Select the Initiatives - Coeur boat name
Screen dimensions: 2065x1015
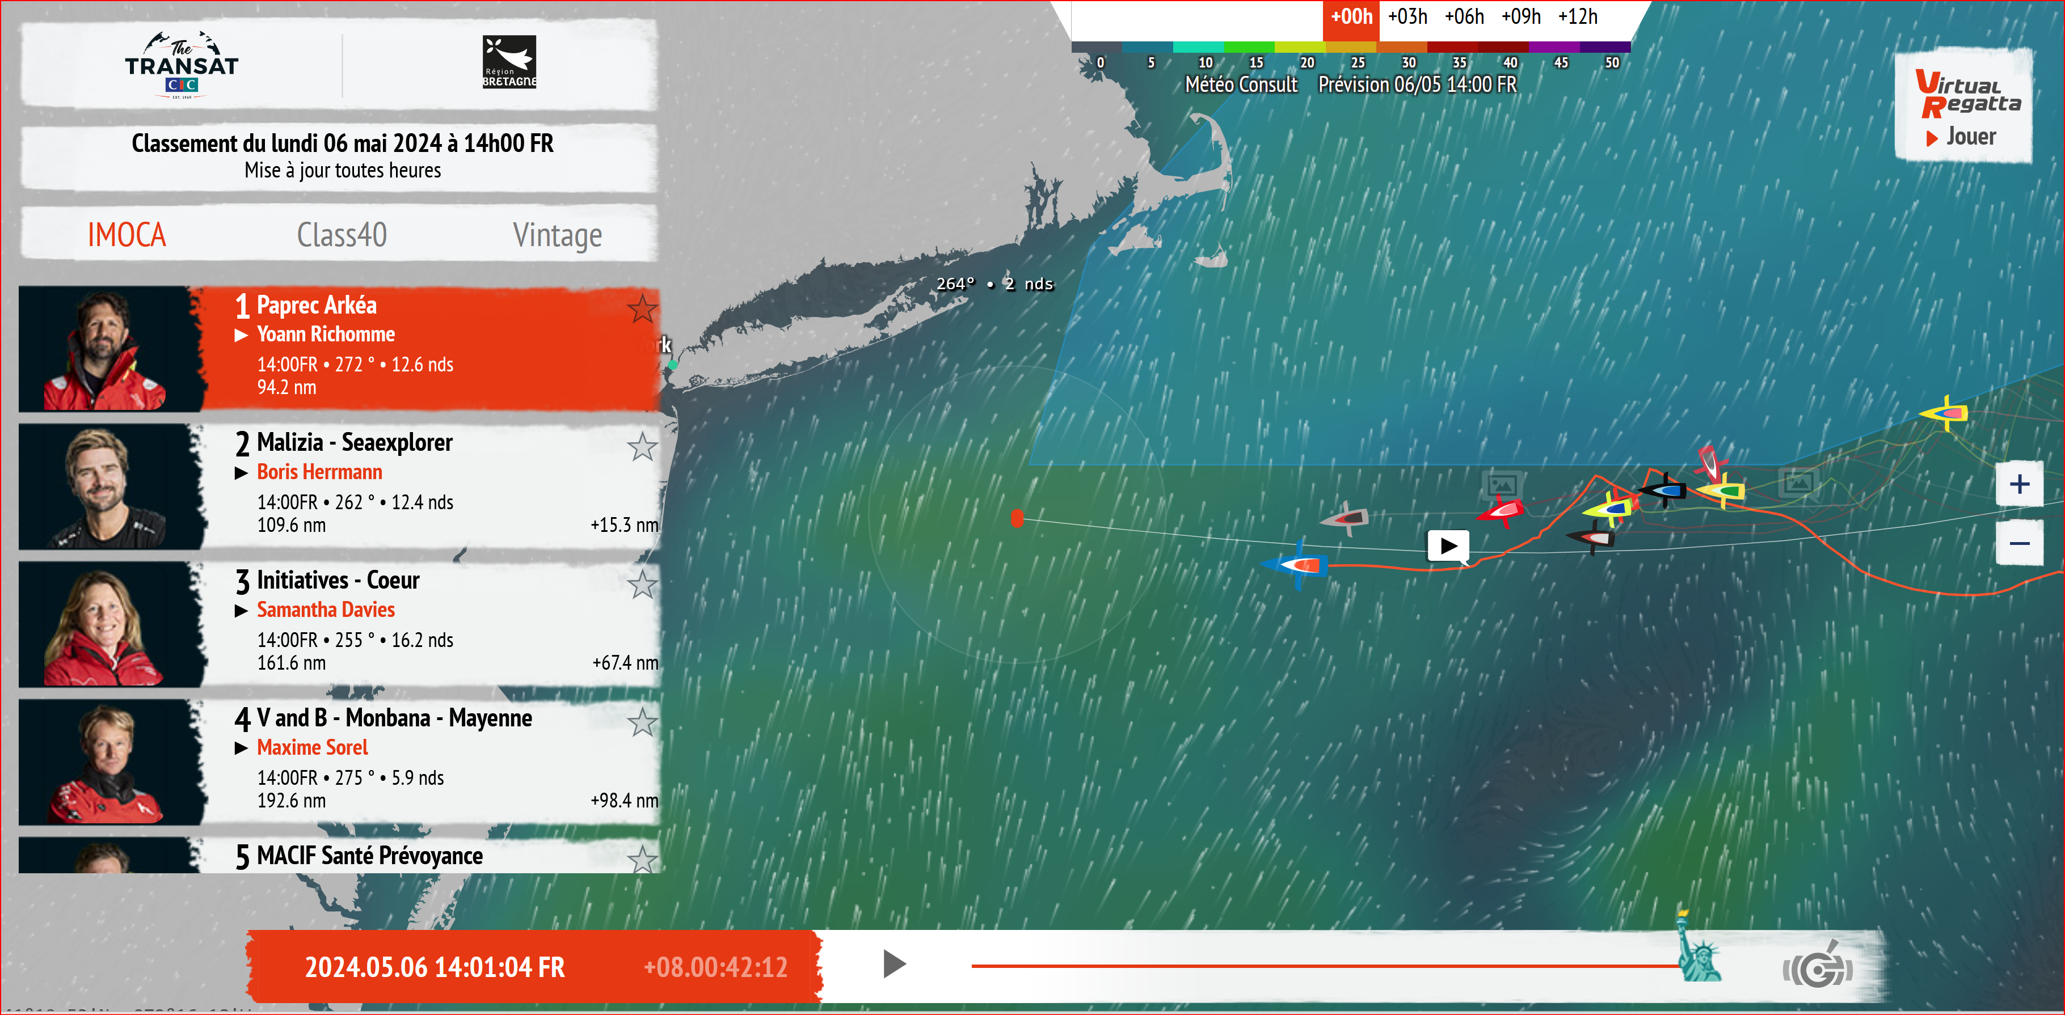338,580
